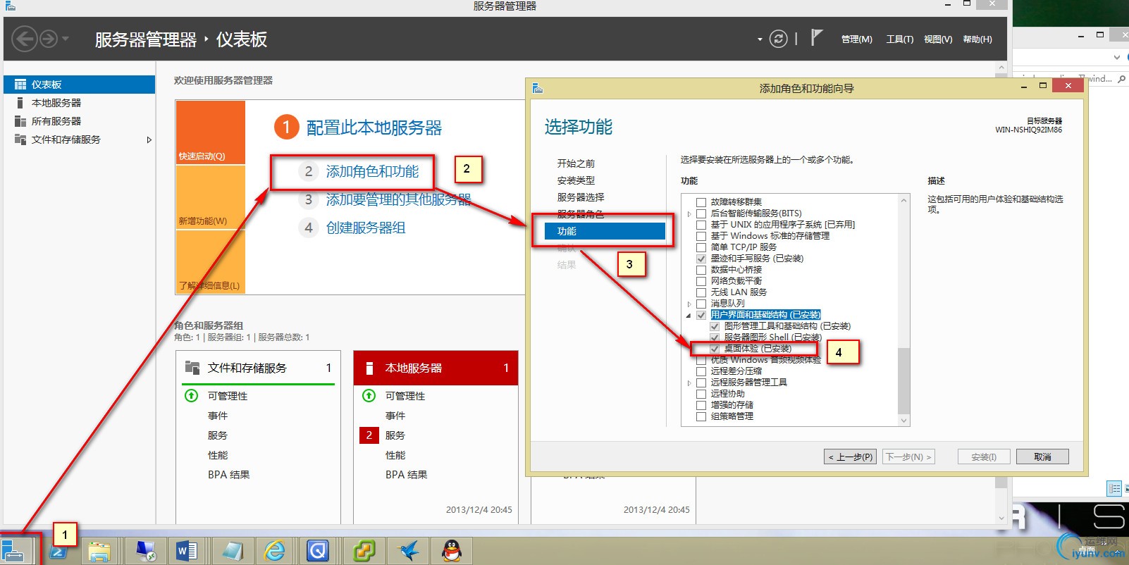This screenshot has height=565, width=1129.
Task: Open Microsoft Word from the taskbar
Action: tap(187, 551)
